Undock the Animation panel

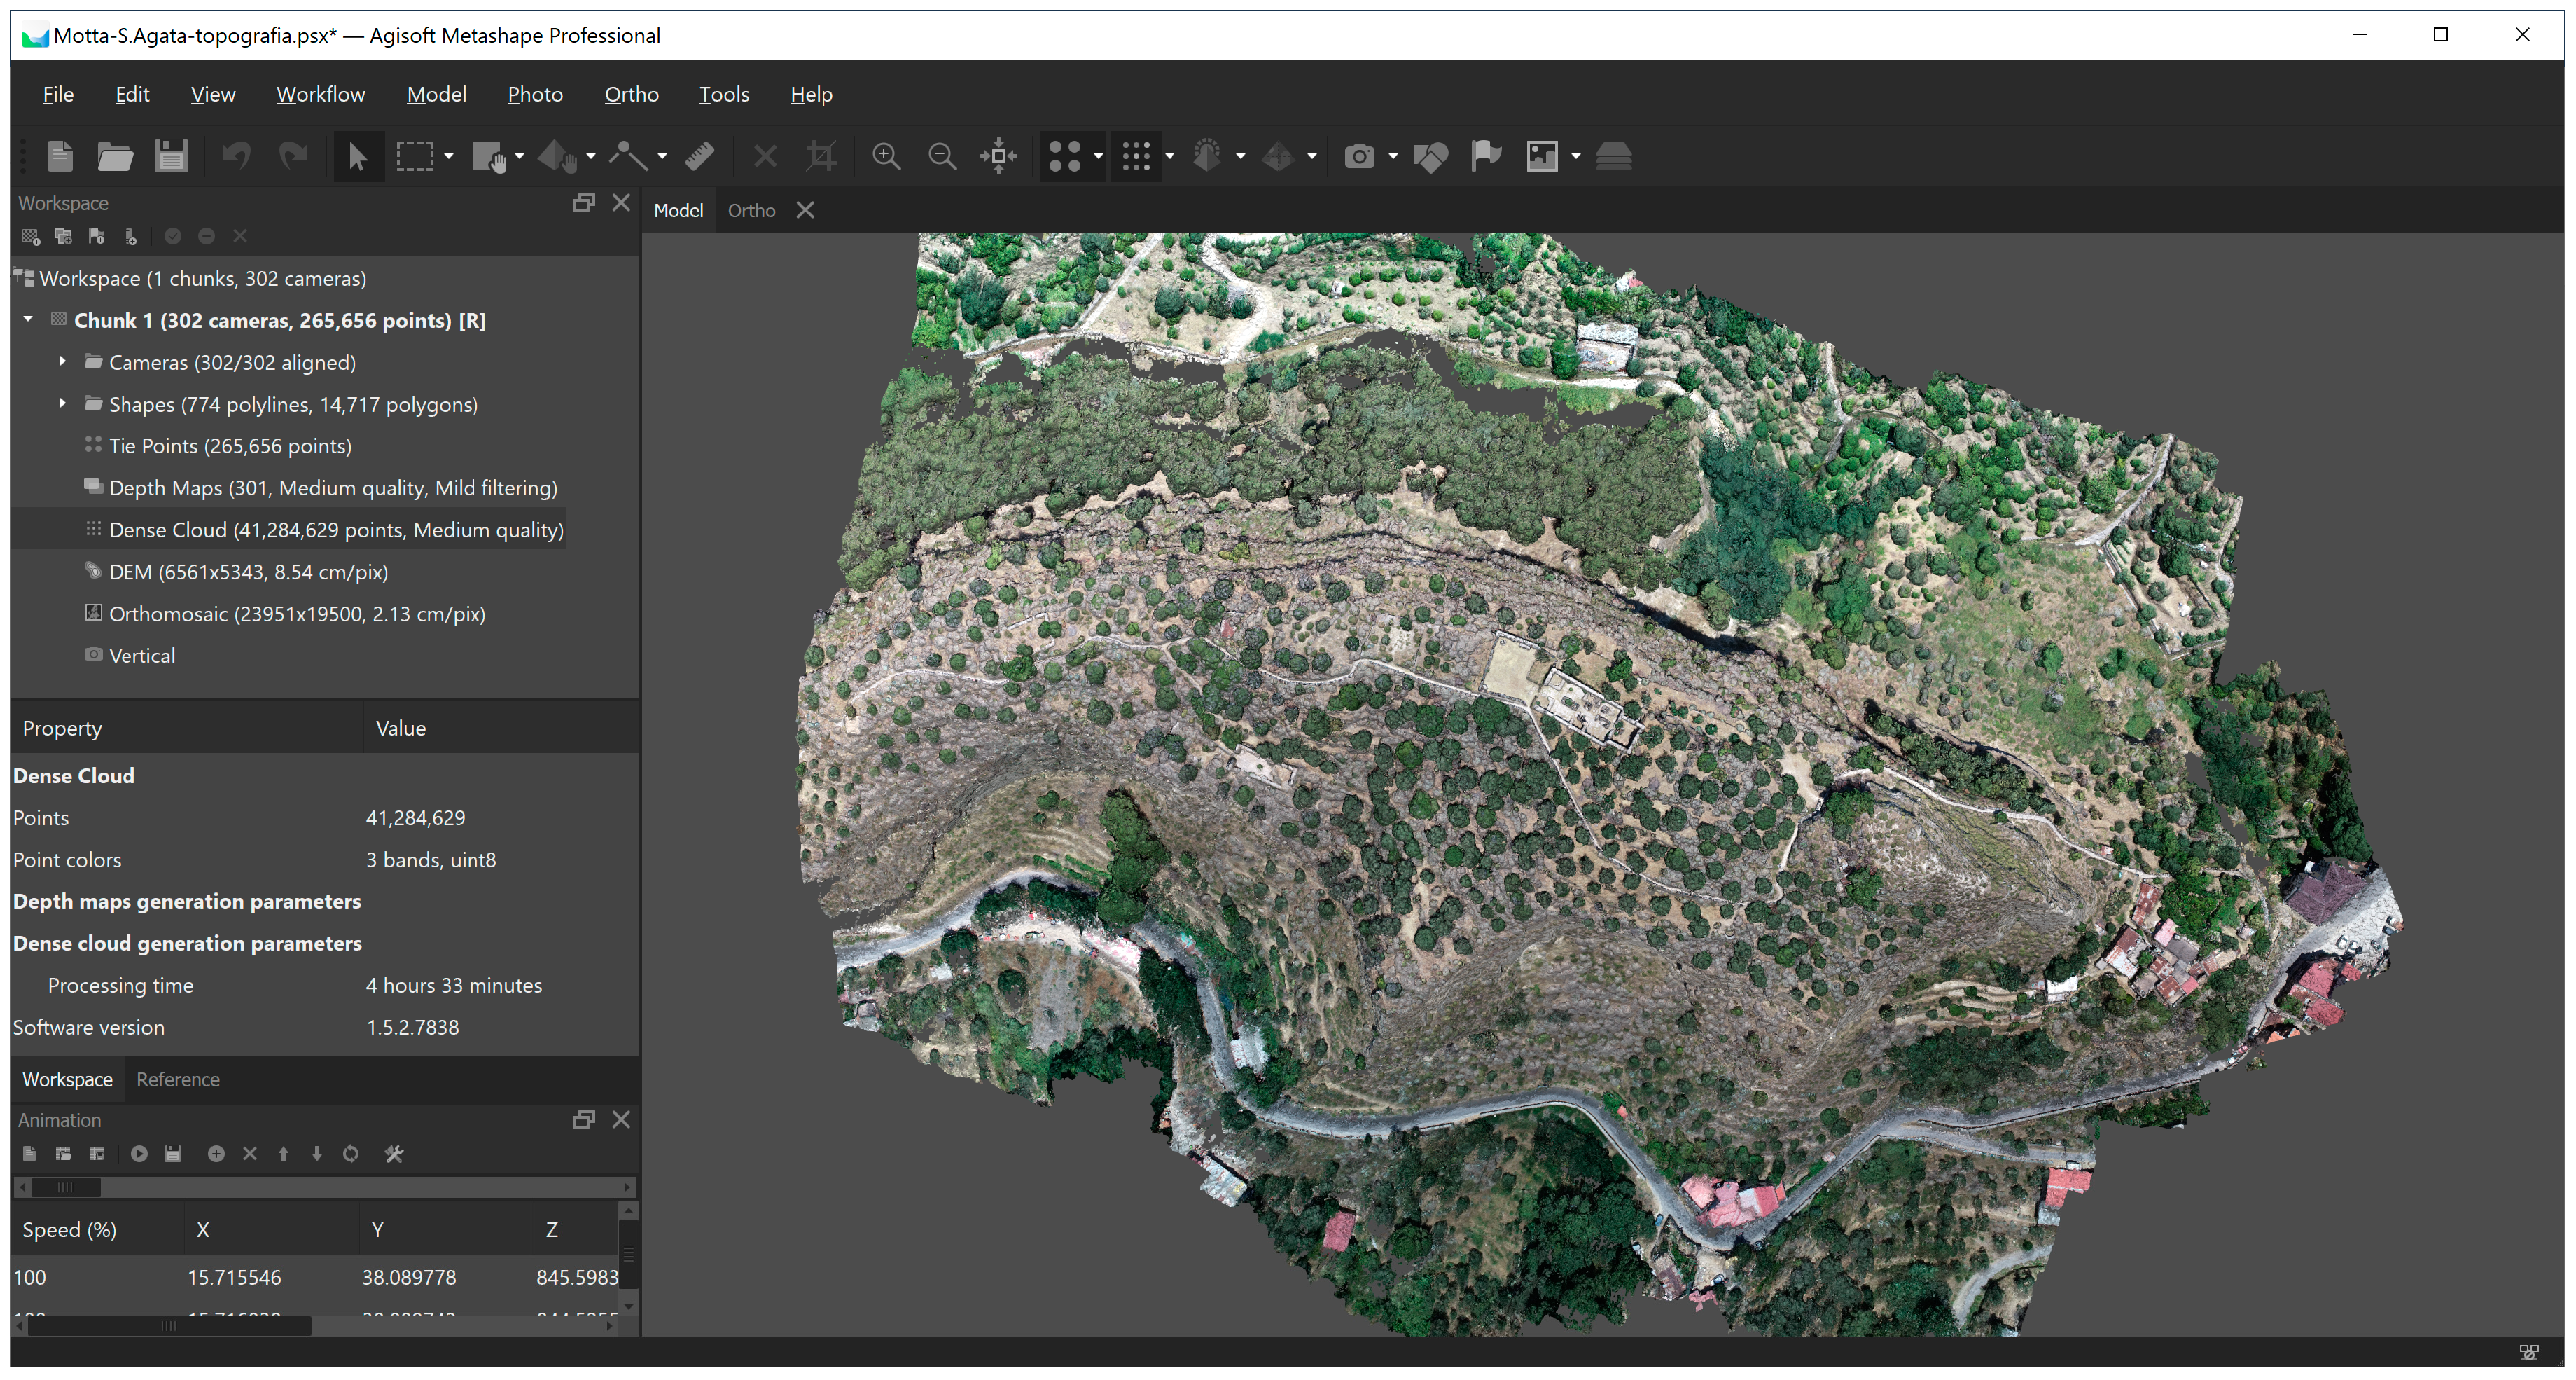coord(583,1119)
